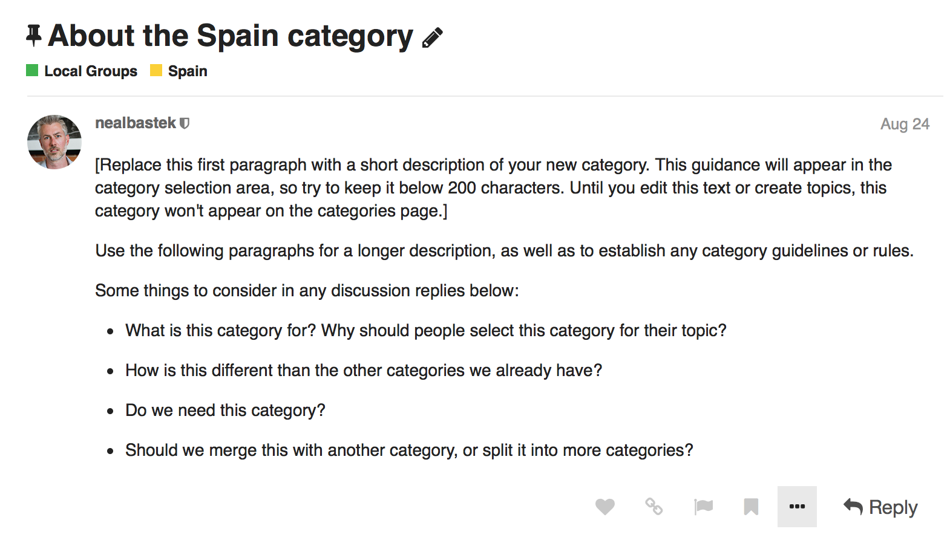Open the nealbastek username link
The image size is (950, 549).
[x=135, y=123]
